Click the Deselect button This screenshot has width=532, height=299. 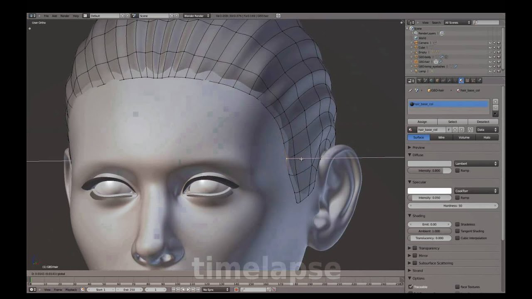[x=483, y=122]
